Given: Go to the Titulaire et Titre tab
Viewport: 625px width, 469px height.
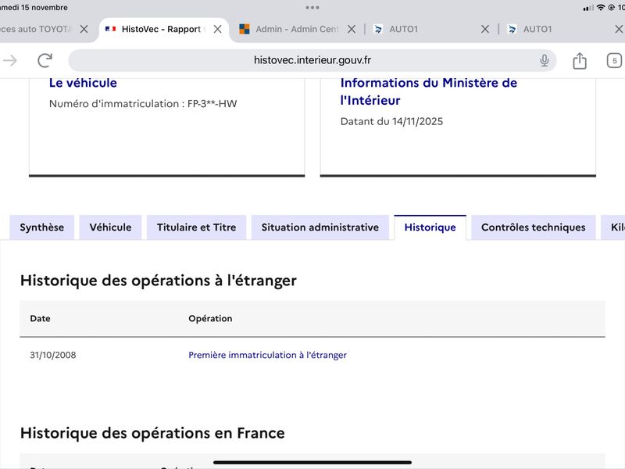Looking at the screenshot, I should pyautogui.click(x=196, y=227).
